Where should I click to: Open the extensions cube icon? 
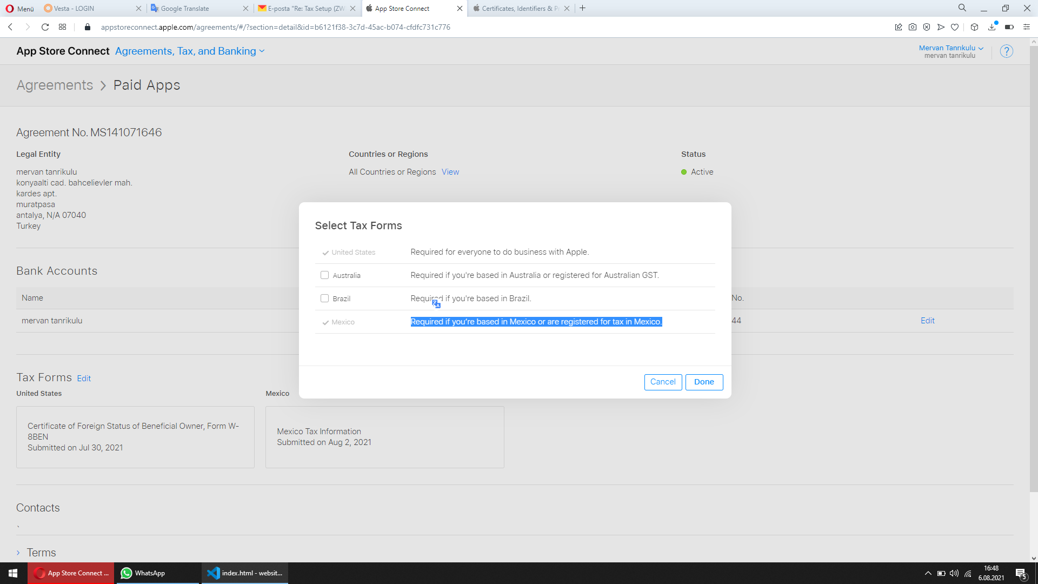click(975, 27)
